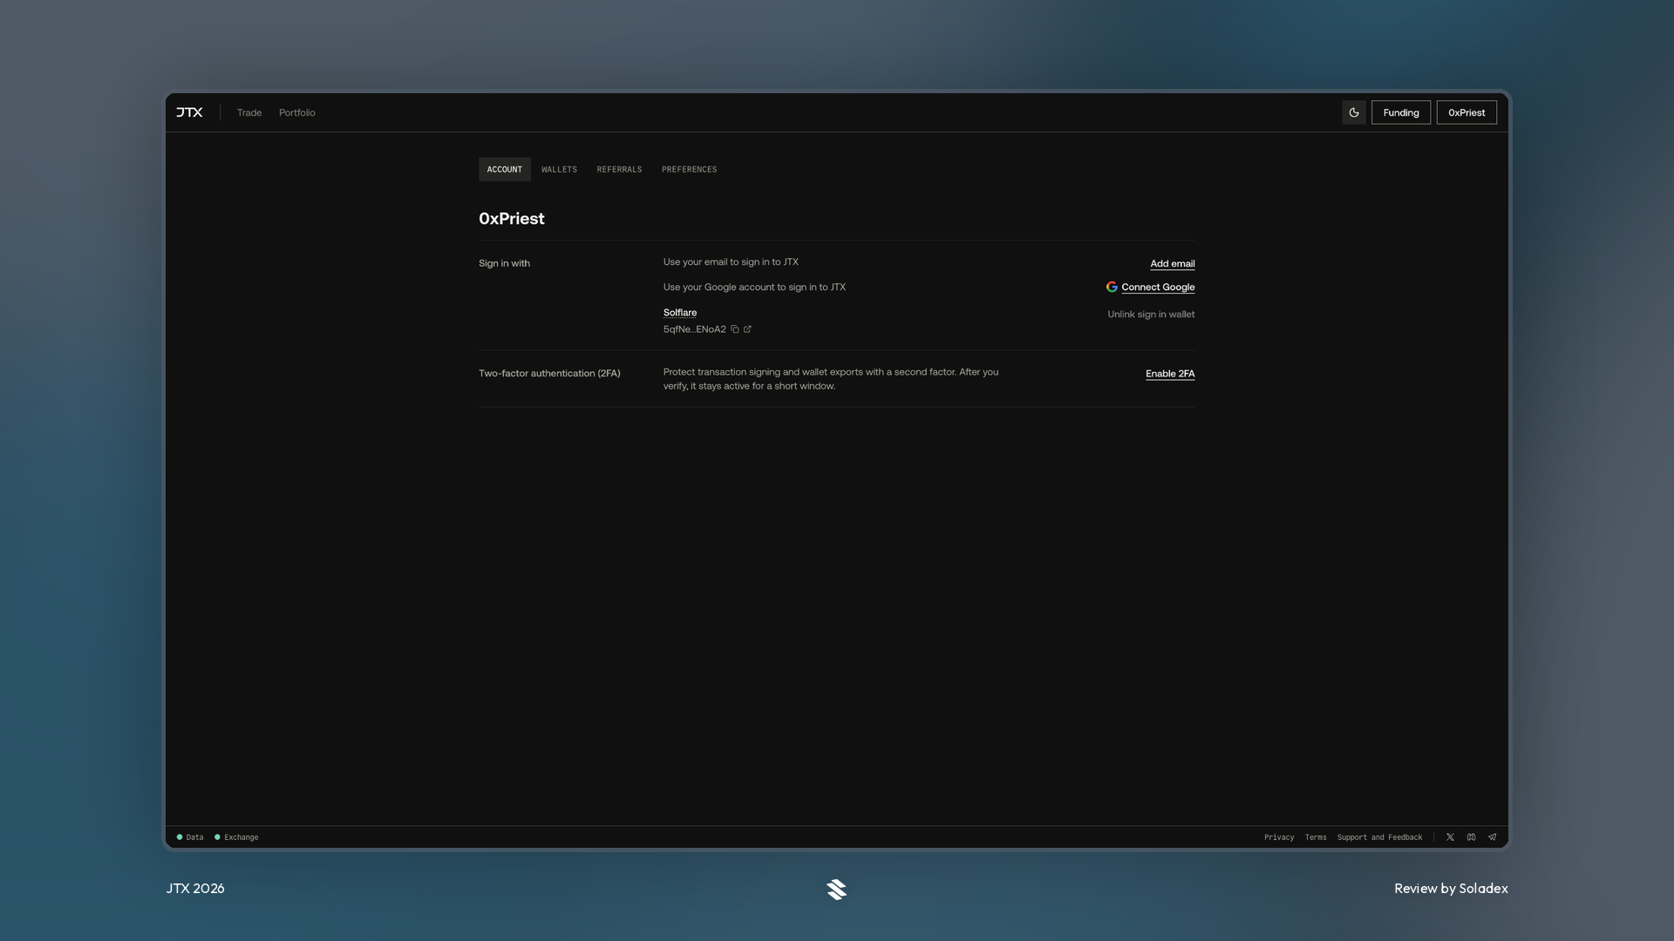Open the Discord footer icon
The height and width of the screenshot is (941, 1674).
click(1471, 837)
